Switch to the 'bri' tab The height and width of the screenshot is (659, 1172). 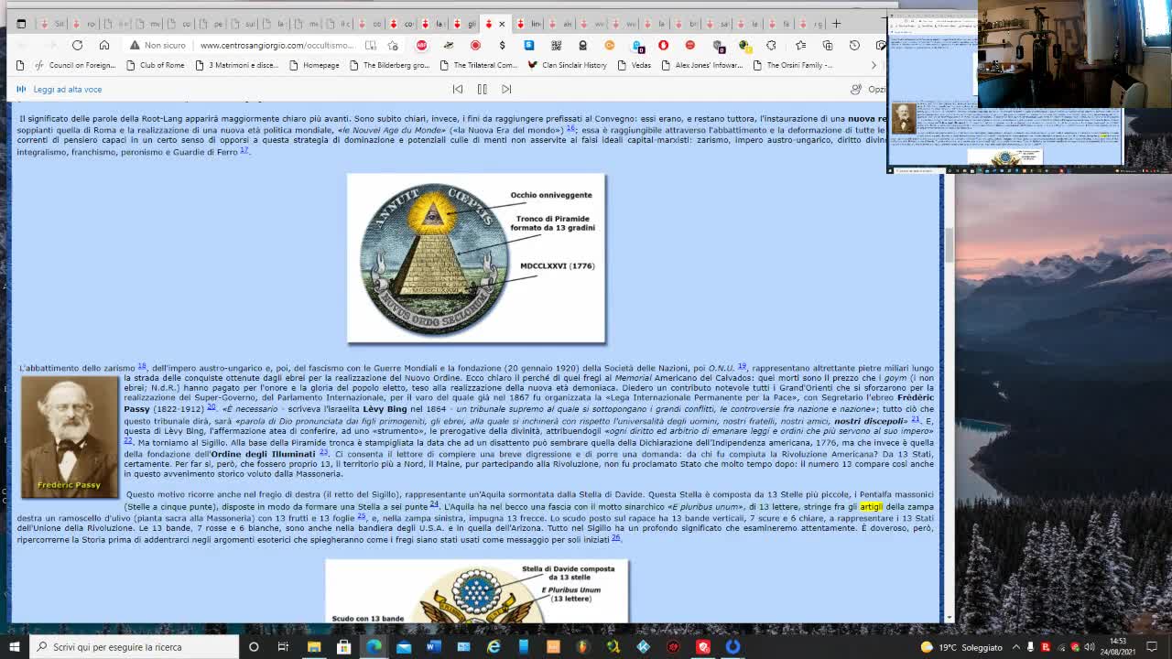tap(686, 24)
